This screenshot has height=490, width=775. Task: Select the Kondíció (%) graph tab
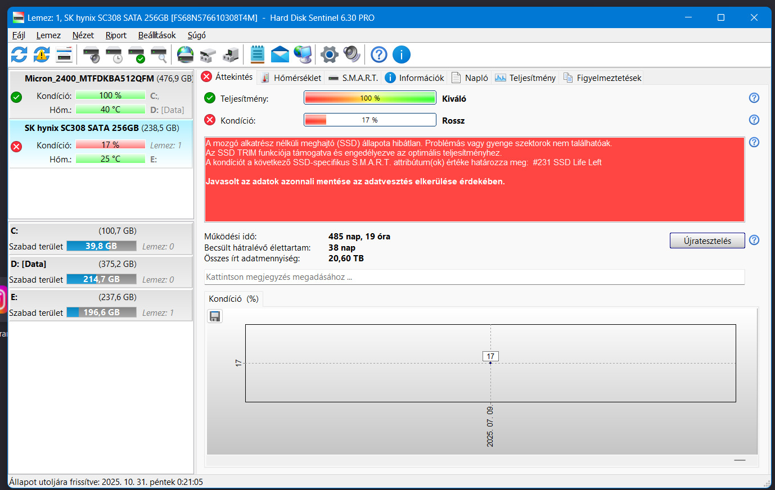click(233, 299)
